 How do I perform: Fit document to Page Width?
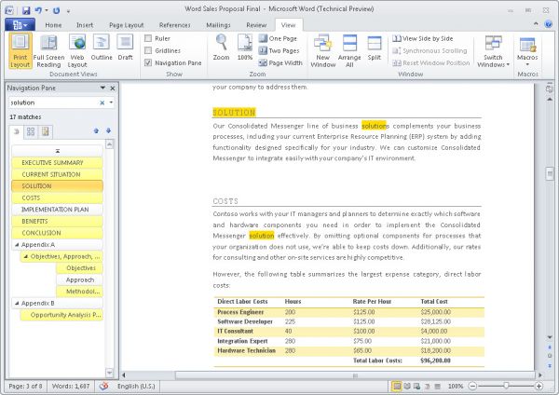(280, 62)
